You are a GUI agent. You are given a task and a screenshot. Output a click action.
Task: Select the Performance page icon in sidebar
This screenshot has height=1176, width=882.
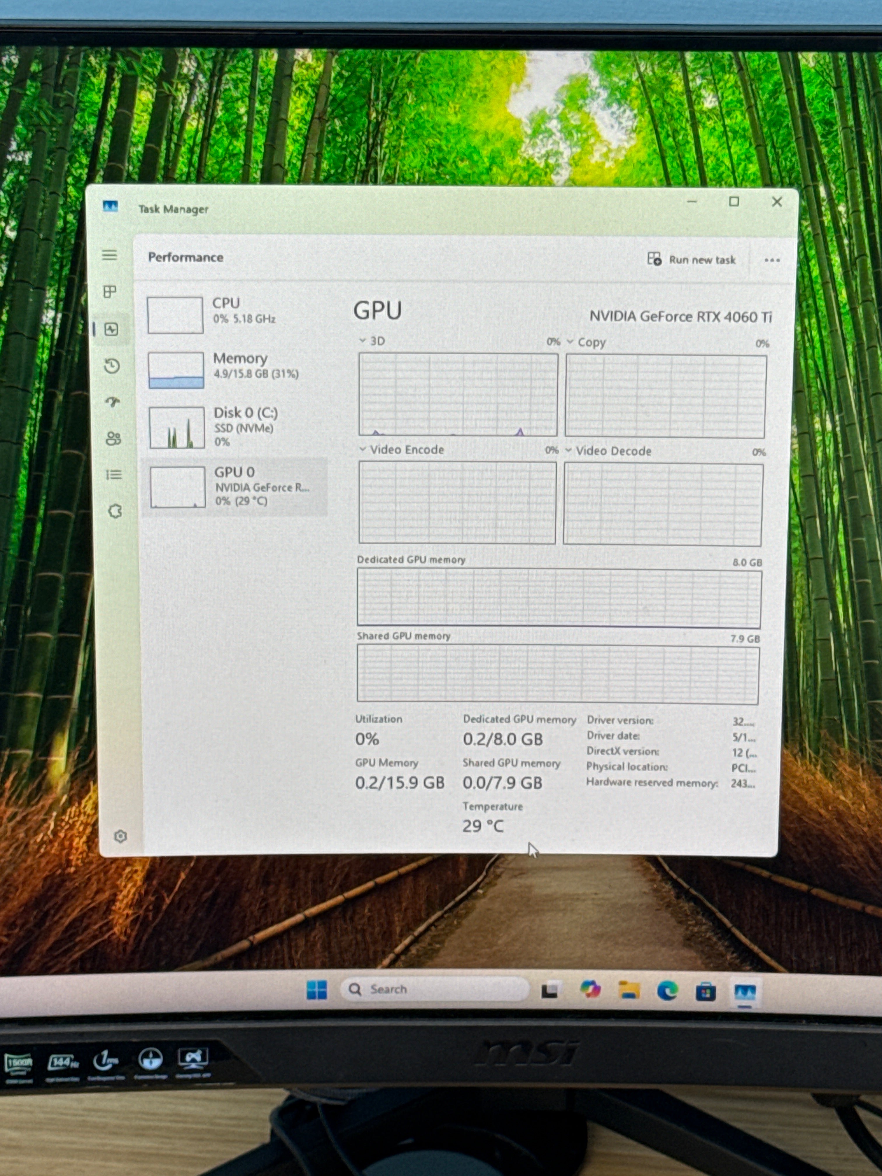pos(111,330)
